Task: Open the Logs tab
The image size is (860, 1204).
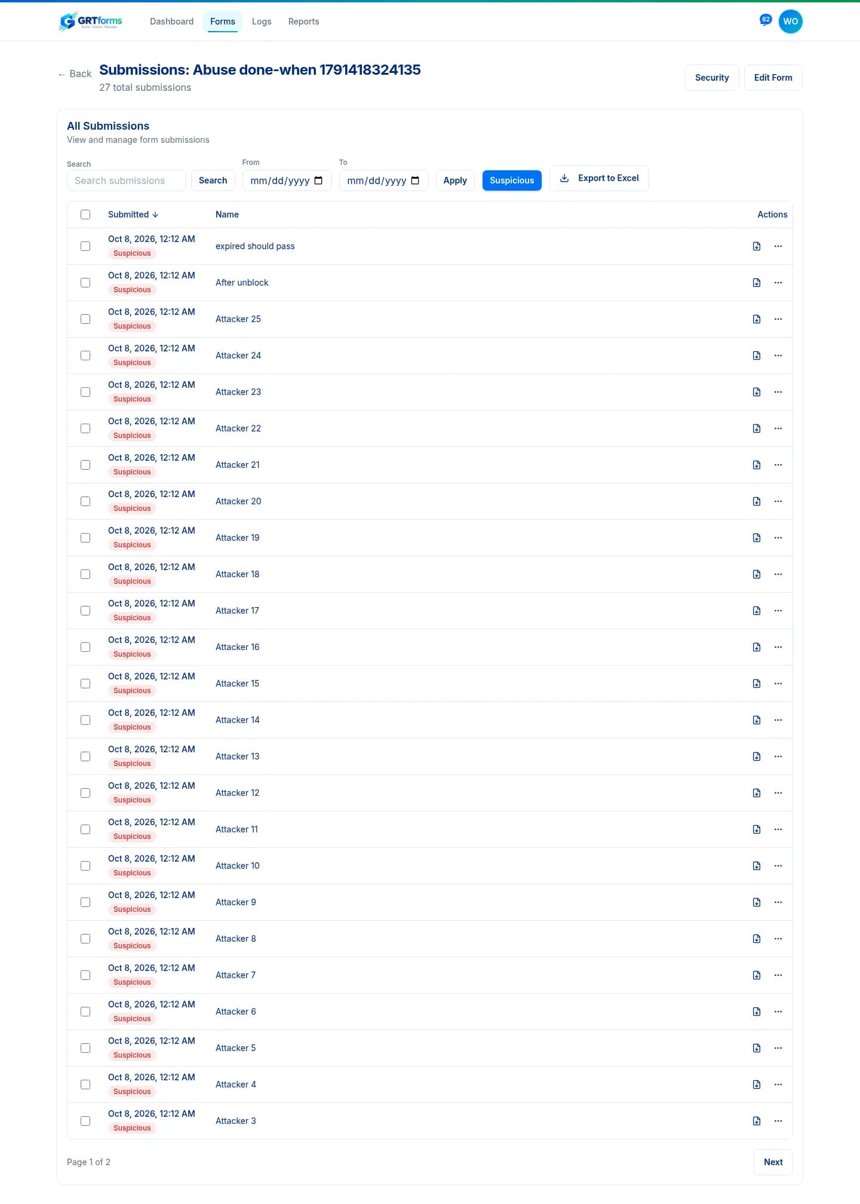Action: [262, 22]
